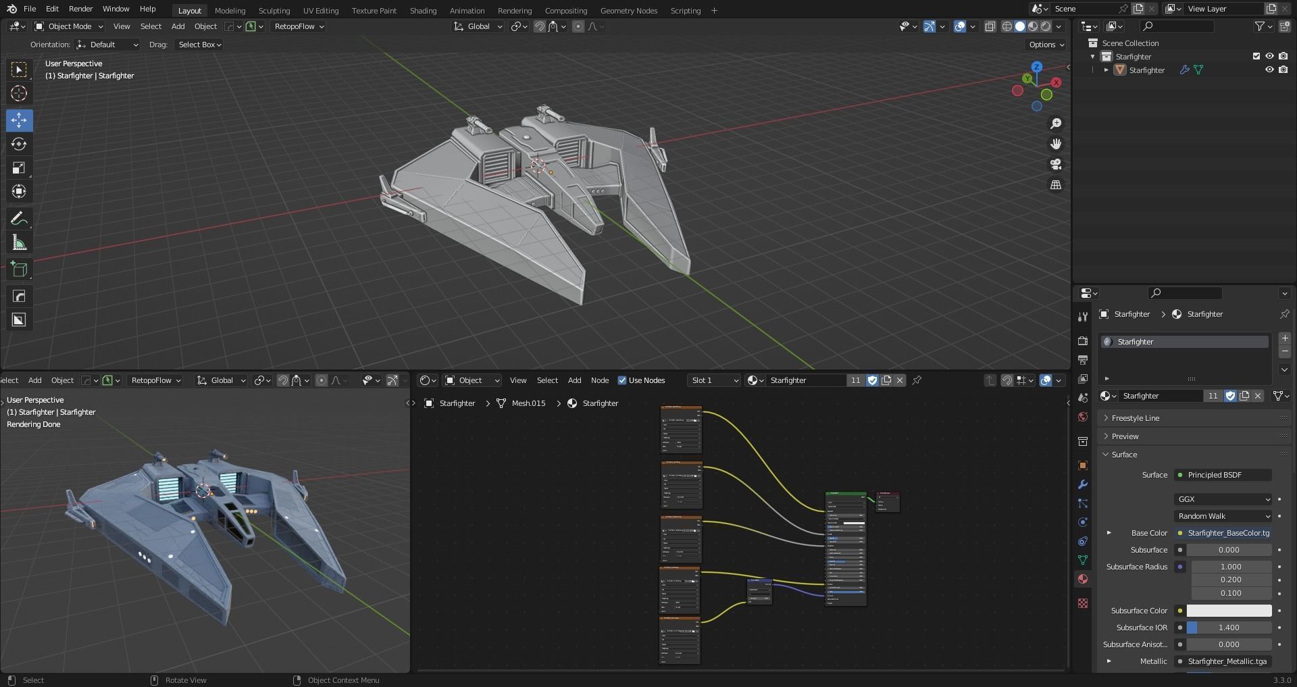1297x687 pixels.
Task: Open the Modifier properties wrench tab
Action: pos(1083,484)
